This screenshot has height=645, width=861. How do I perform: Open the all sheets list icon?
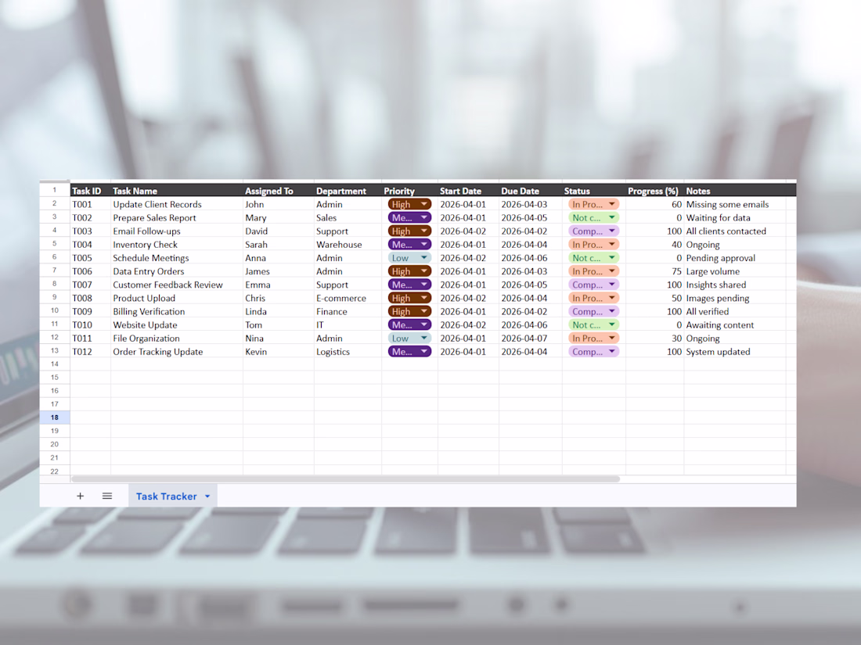coord(107,496)
